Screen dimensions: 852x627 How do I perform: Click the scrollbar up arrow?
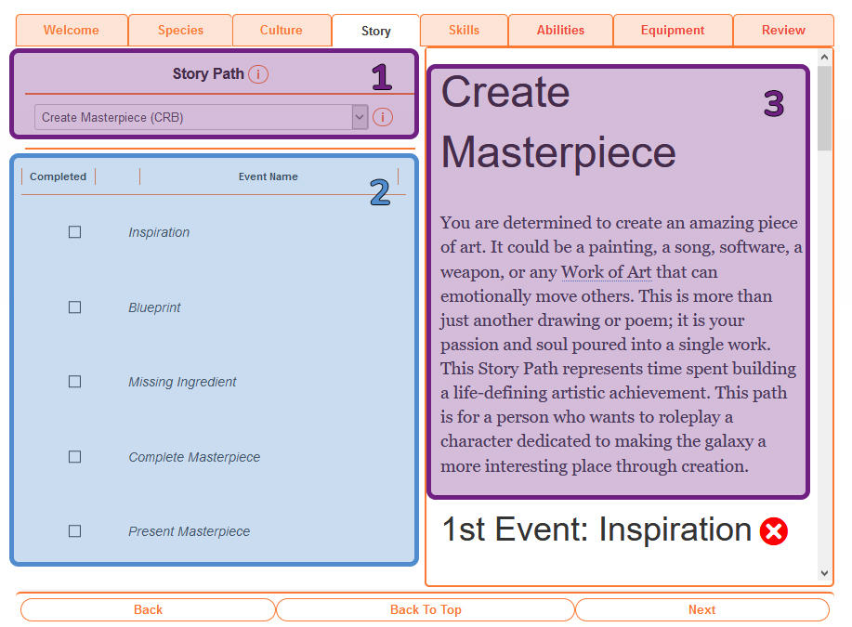(824, 58)
